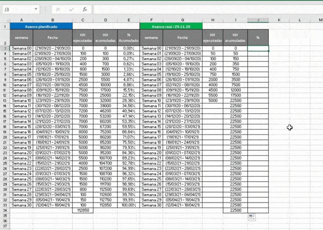
Task: Select column I header
Action: point(236,20)
